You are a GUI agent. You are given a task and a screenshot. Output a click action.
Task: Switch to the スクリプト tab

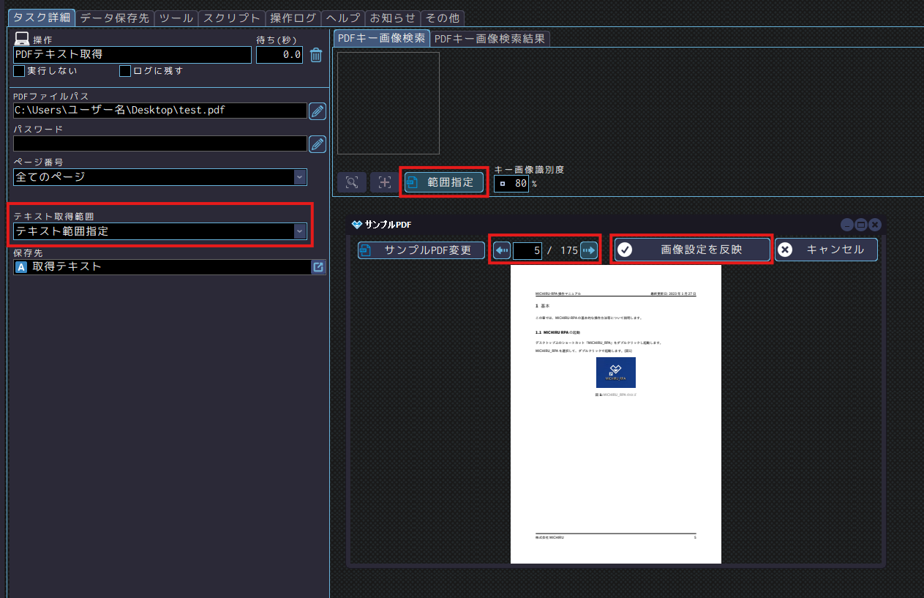[x=230, y=18]
